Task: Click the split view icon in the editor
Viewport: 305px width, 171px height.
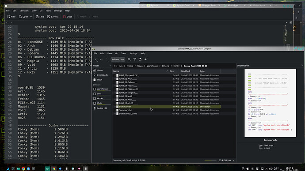Action: pyautogui.click(x=290, y=22)
